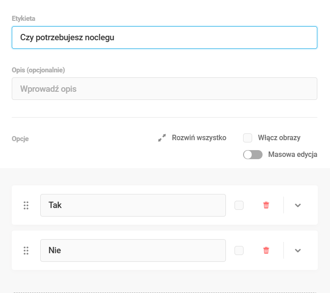This screenshot has height=293, width=330.
Task: Tick the checkbox in the Tak row
Action: (239, 205)
